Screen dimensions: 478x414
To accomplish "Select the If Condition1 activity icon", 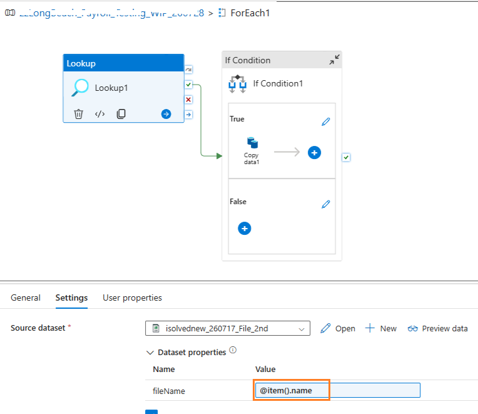I will pos(238,84).
